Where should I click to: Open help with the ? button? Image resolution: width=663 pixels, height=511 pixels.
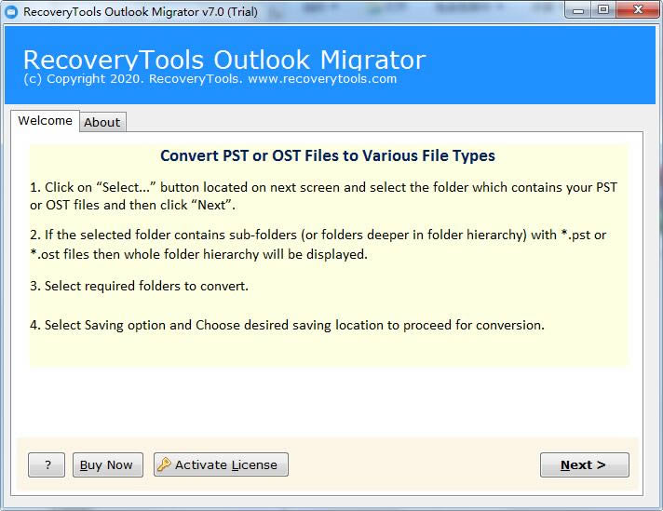pos(47,465)
